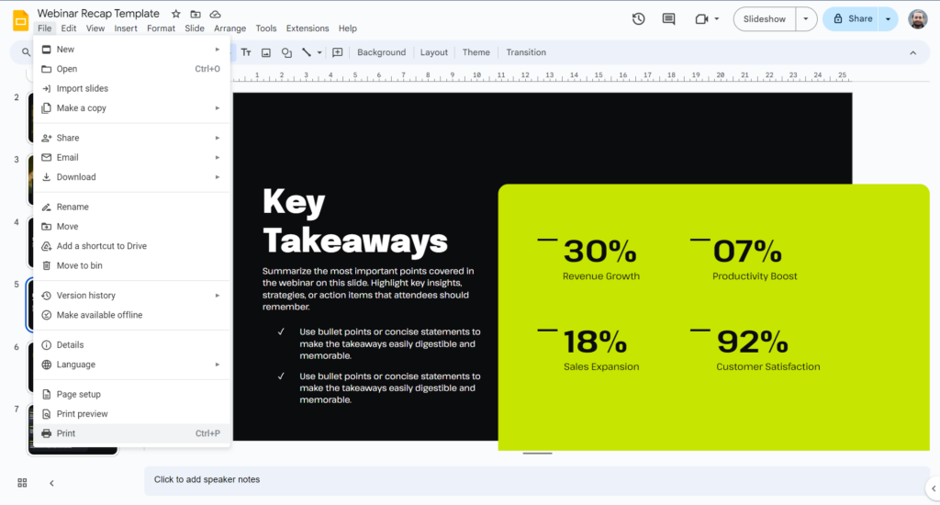The height and width of the screenshot is (505, 940).
Task: Click the document title Webinar Recap Template
Action: [x=98, y=13]
